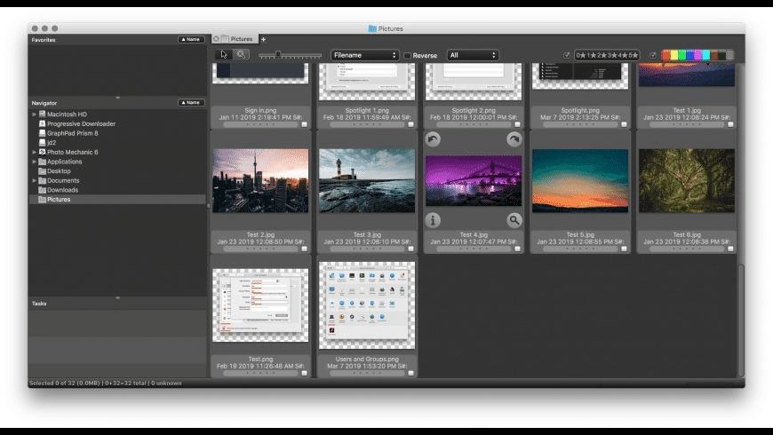Add a new contact sheet tab

(x=263, y=39)
